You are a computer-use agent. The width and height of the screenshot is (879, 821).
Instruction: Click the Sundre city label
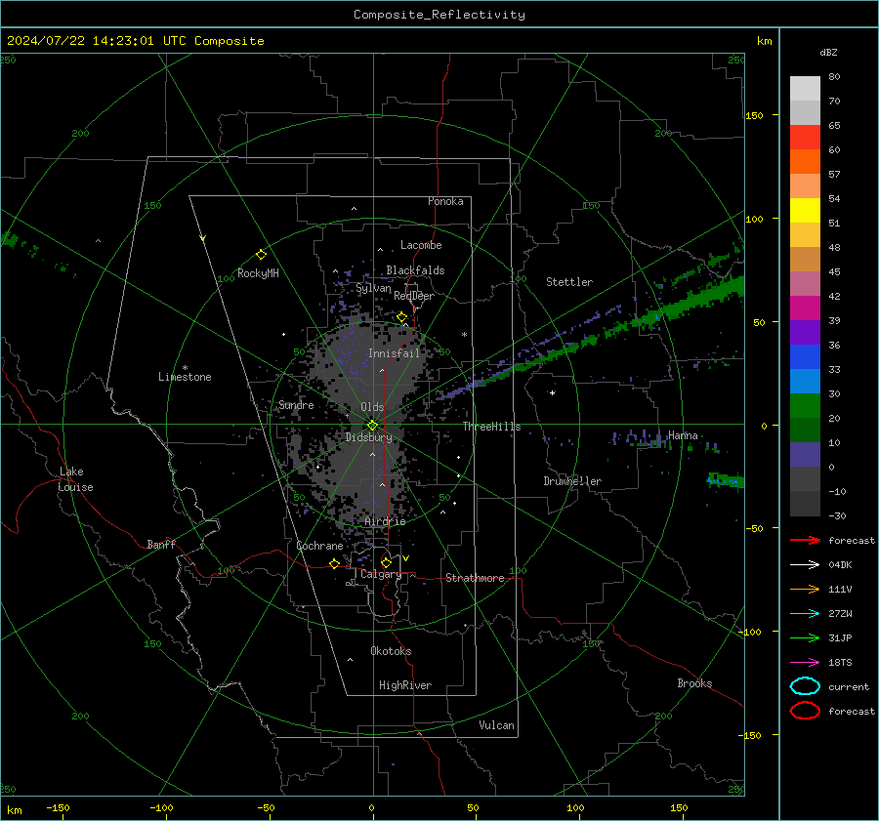tap(296, 405)
